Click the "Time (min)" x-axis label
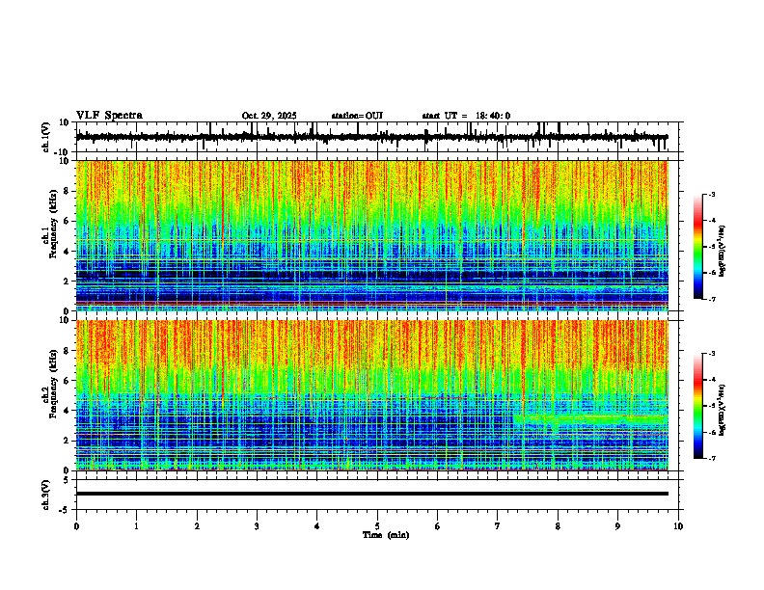This screenshot has width=764, height=590. click(x=386, y=535)
